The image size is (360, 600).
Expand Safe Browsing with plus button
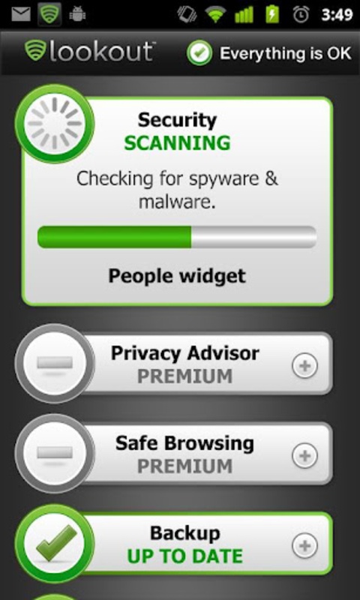point(304,456)
